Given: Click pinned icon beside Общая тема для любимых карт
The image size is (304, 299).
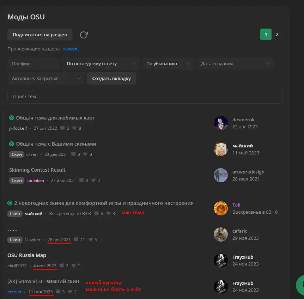Looking at the screenshot, I should pyautogui.click(x=12, y=118).
